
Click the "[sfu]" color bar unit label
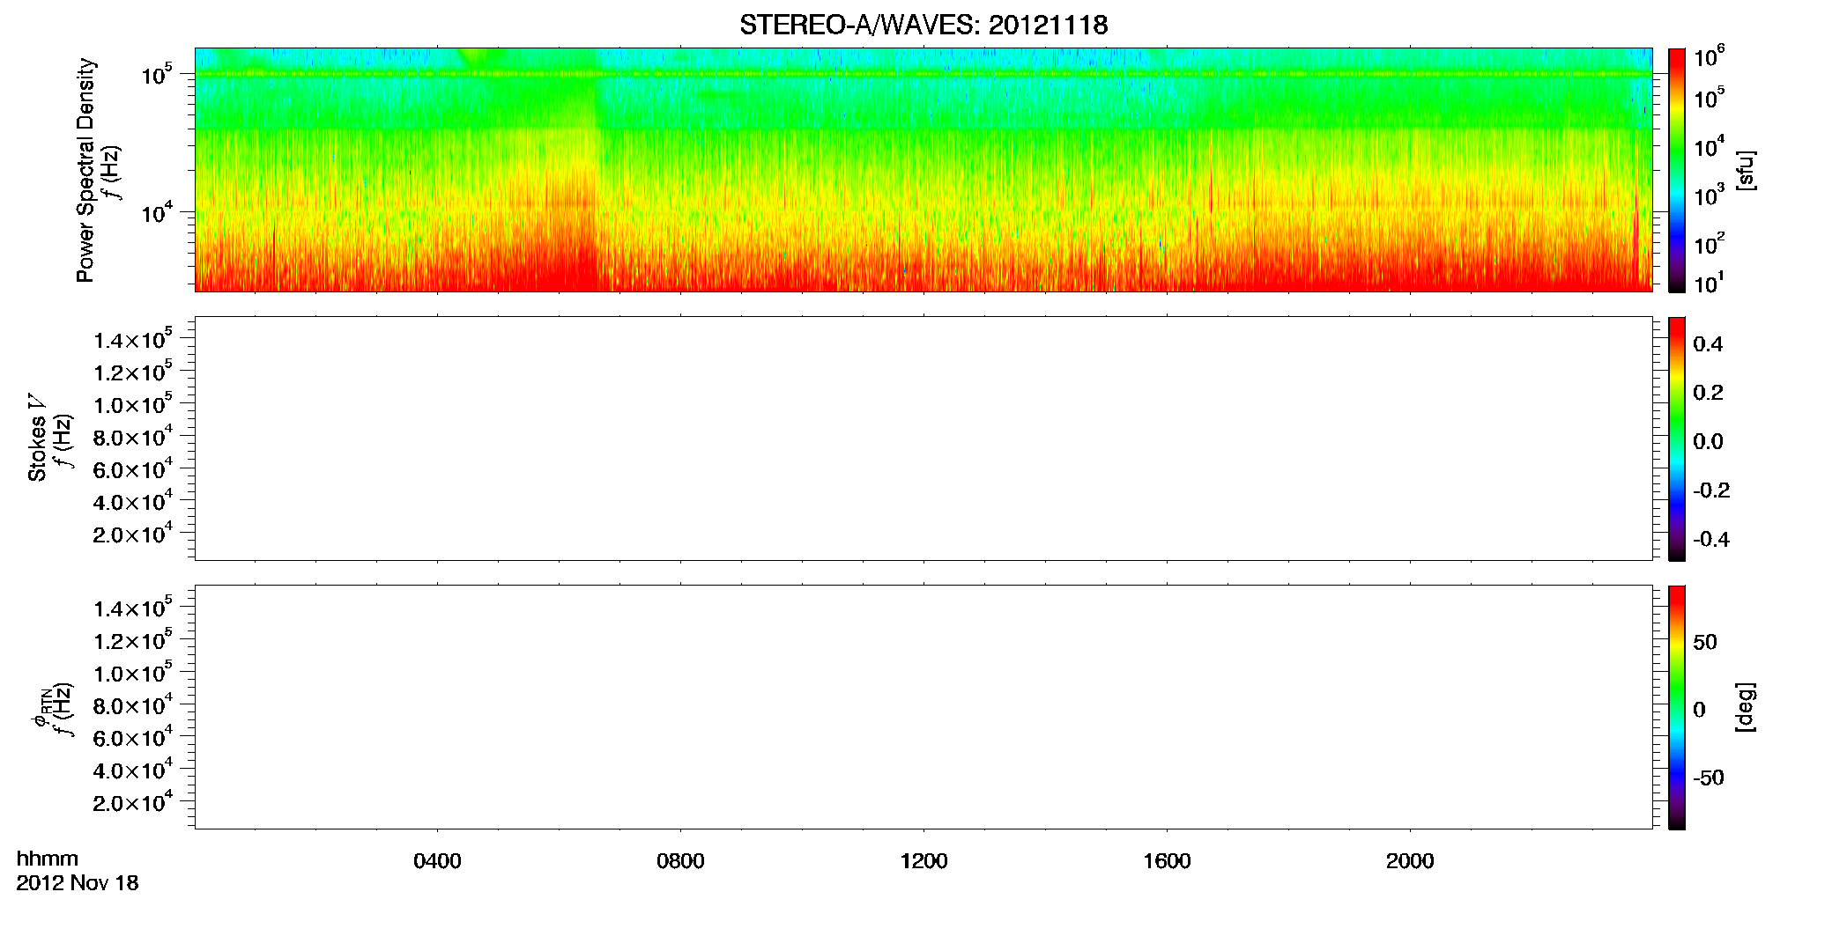click(1746, 170)
